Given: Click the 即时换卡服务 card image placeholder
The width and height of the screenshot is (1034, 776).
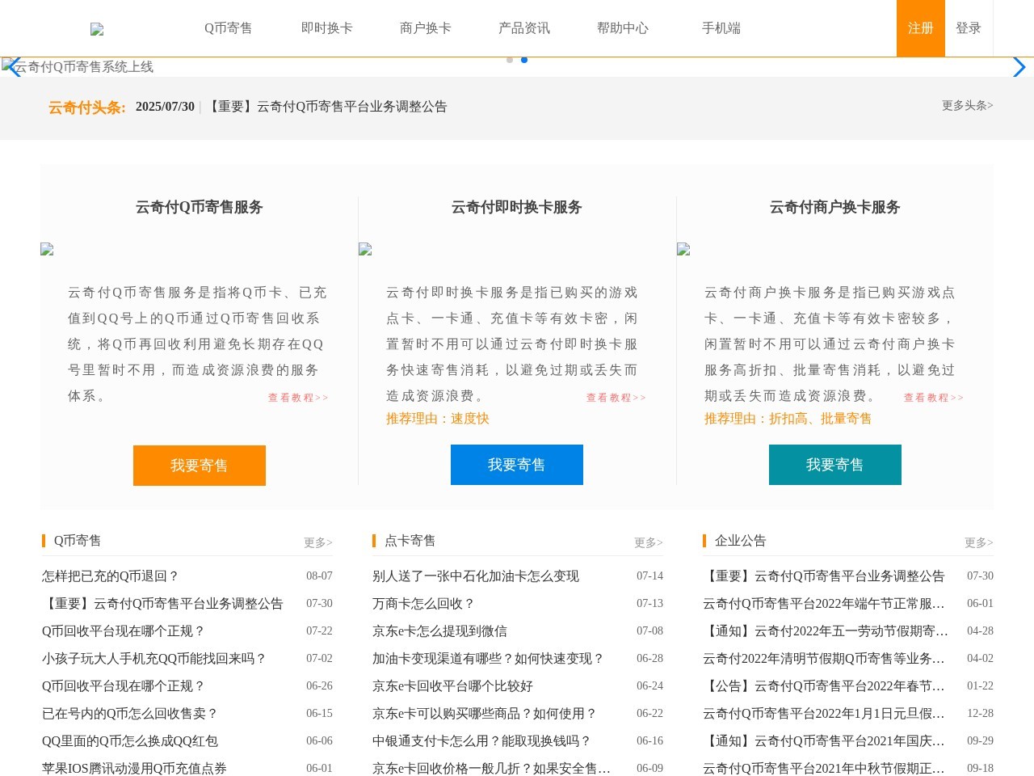Looking at the screenshot, I should (364, 249).
